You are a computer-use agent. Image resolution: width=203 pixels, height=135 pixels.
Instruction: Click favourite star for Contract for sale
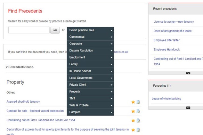coord(133,111)
